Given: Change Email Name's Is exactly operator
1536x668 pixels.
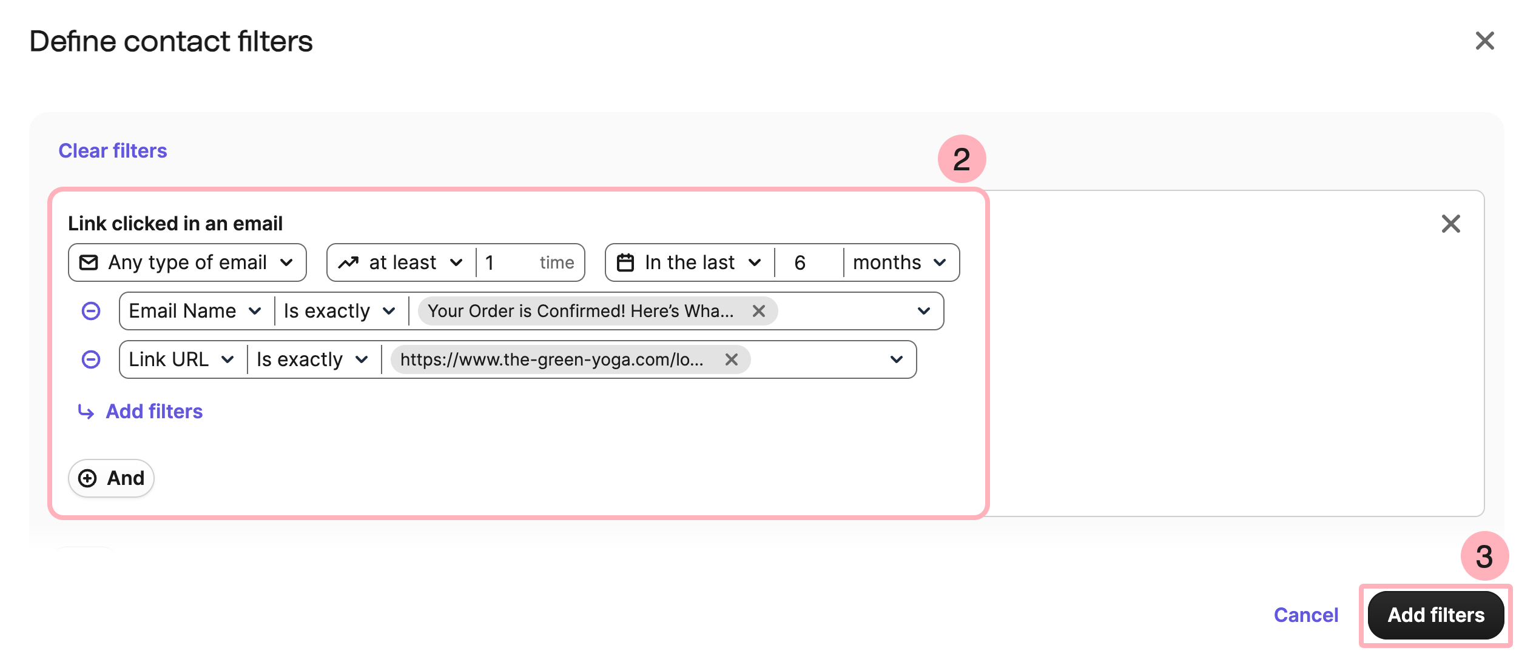Looking at the screenshot, I should click(340, 311).
